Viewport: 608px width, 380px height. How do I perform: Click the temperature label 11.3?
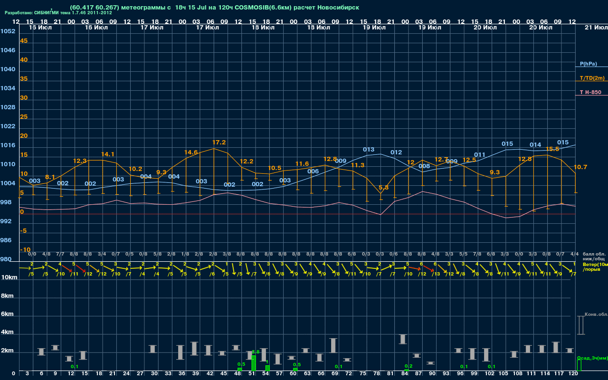[x=358, y=165]
